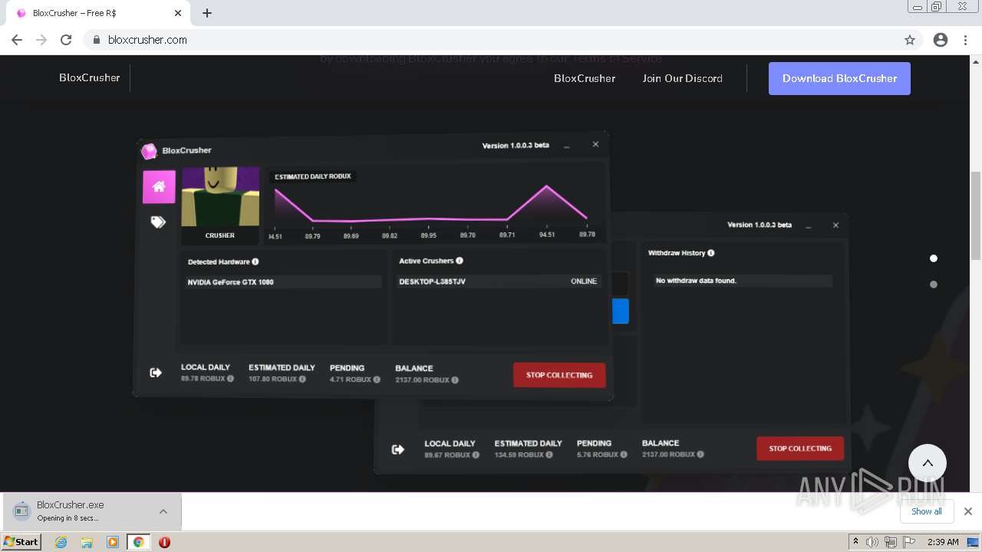
Task: Click the browser back arrow
Action: click(17, 40)
